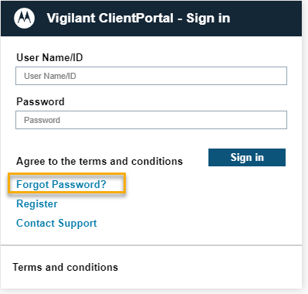This screenshot has height=294, width=308.
Task: Select the Terms and conditions section heading
Action: coord(65,267)
